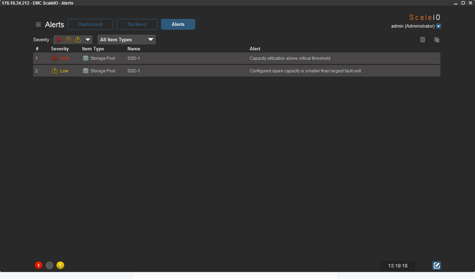The height and width of the screenshot is (279, 475).
Task: Open the All Item Types dropdown
Action: click(126, 40)
